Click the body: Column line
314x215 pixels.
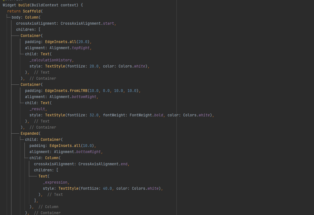coord(26,17)
